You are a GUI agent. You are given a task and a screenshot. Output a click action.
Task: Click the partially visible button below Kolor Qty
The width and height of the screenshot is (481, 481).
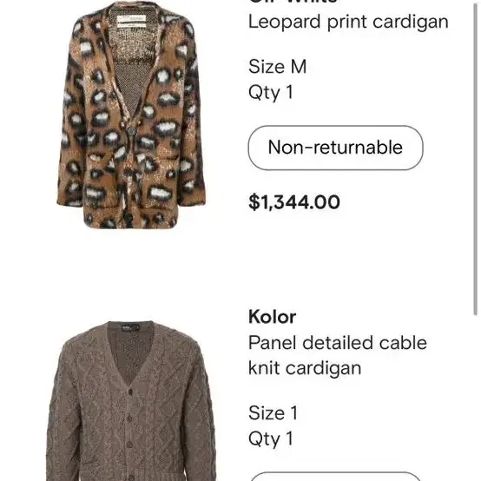coord(336,477)
